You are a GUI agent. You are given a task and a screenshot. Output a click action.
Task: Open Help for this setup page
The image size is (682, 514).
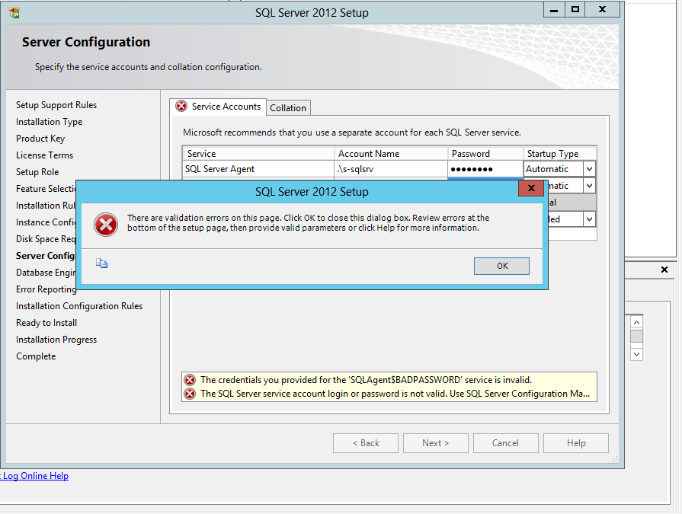click(x=576, y=443)
